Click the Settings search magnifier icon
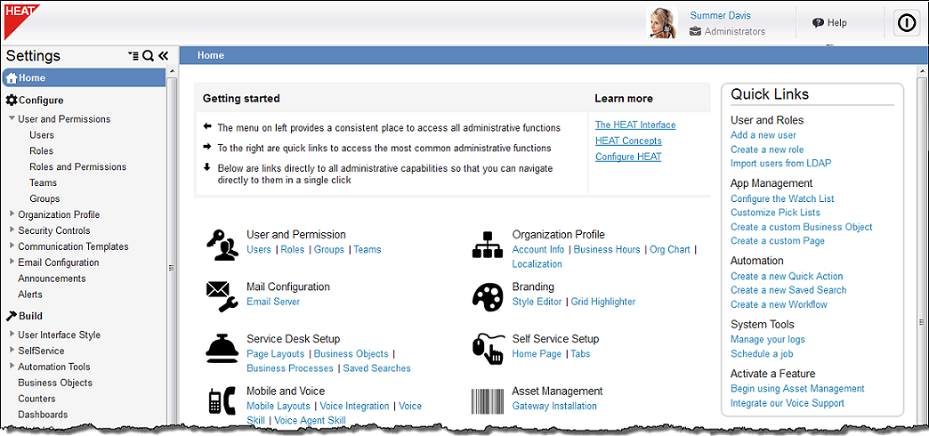This screenshot has width=929, height=436. (x=148, y=56)
